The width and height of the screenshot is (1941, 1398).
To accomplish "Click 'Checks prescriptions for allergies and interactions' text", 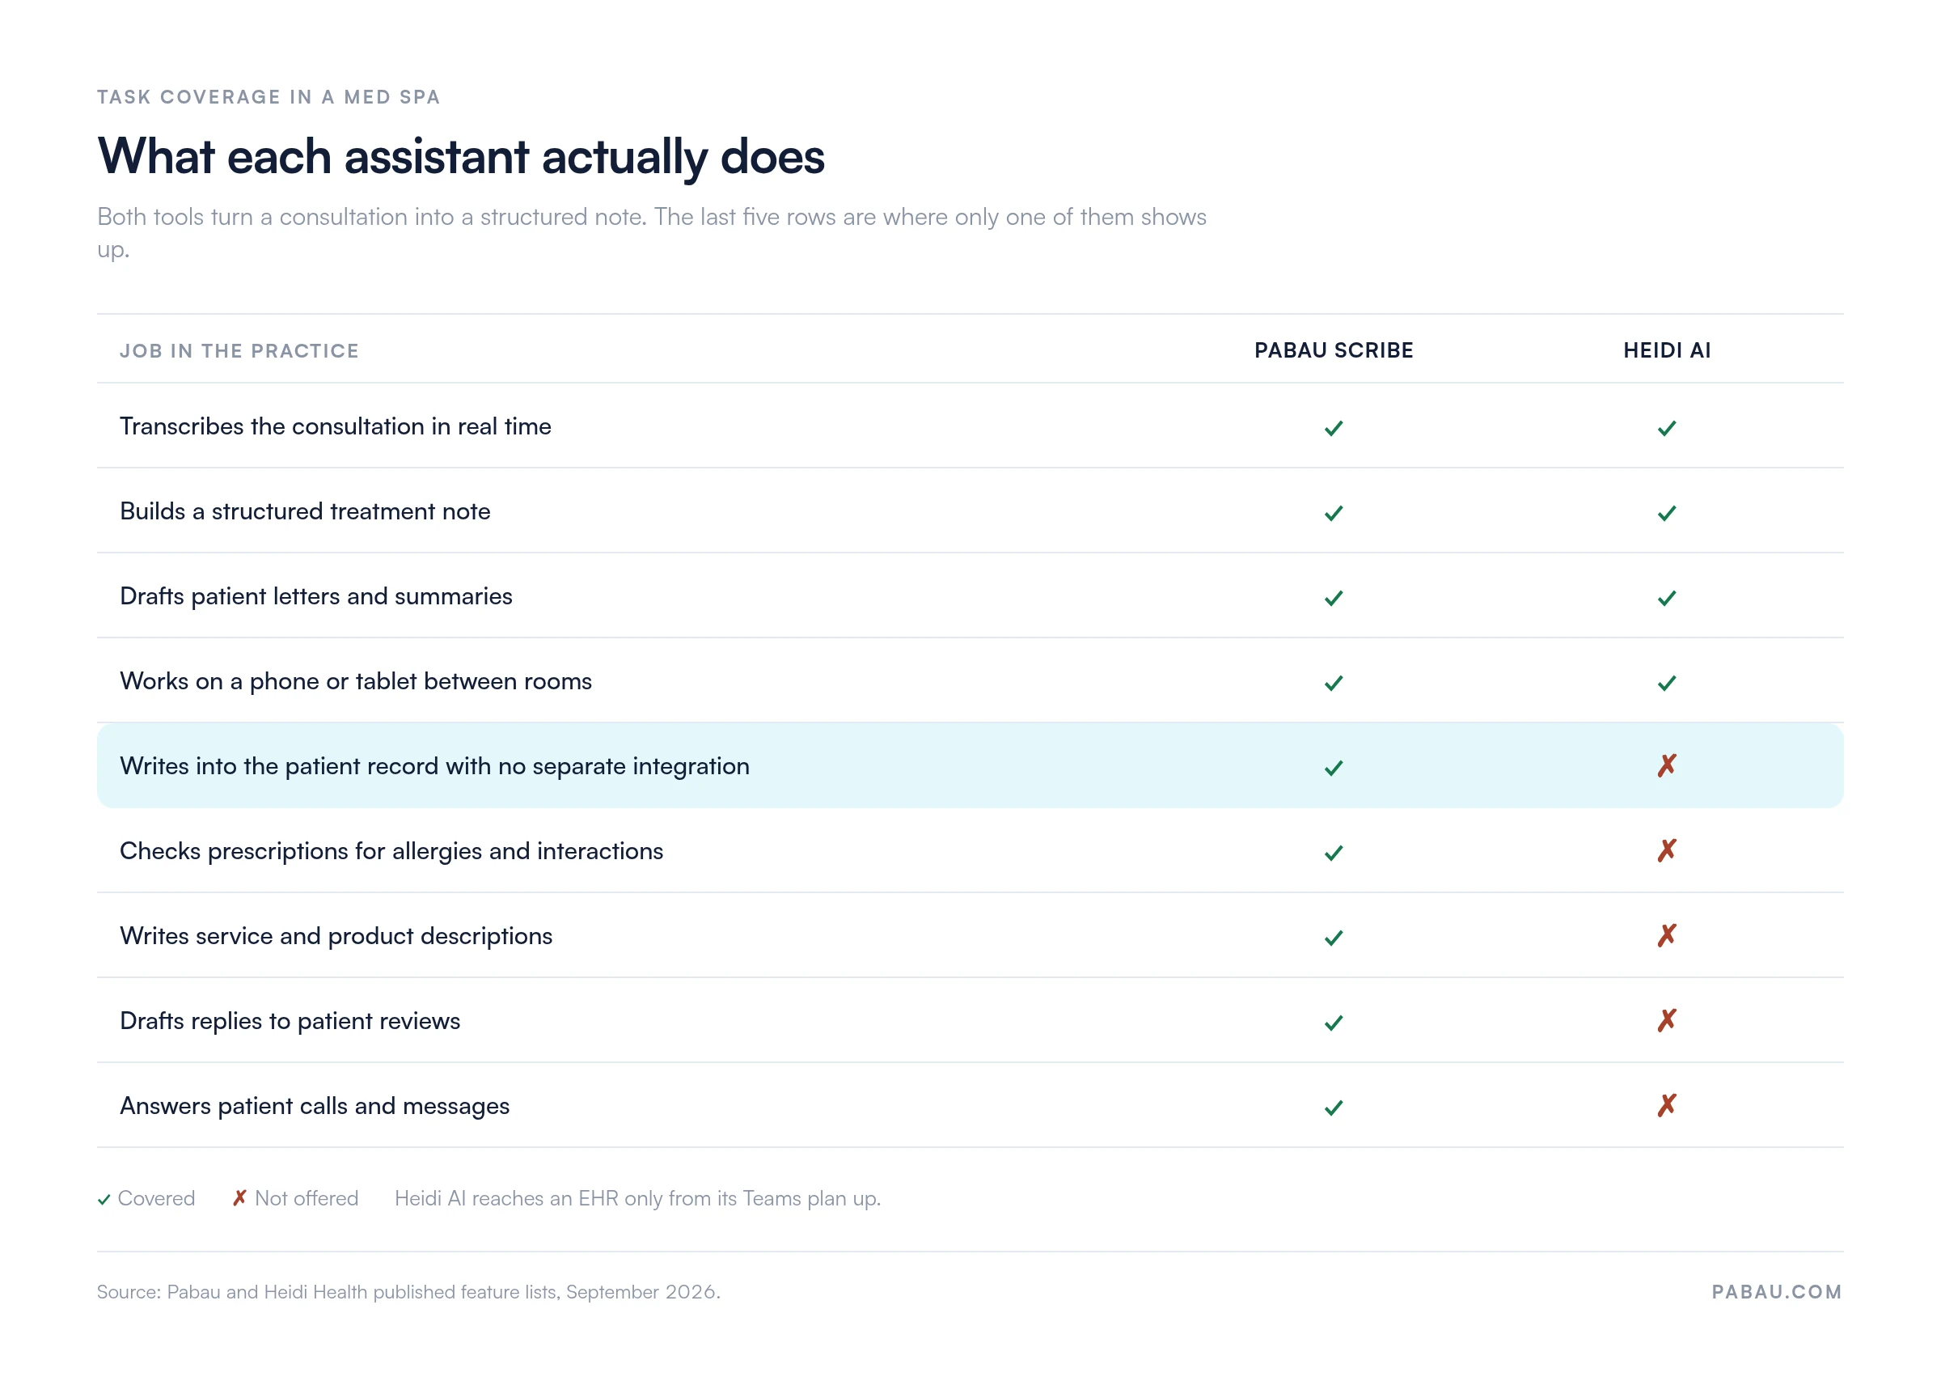I will [x=391, y=851].
